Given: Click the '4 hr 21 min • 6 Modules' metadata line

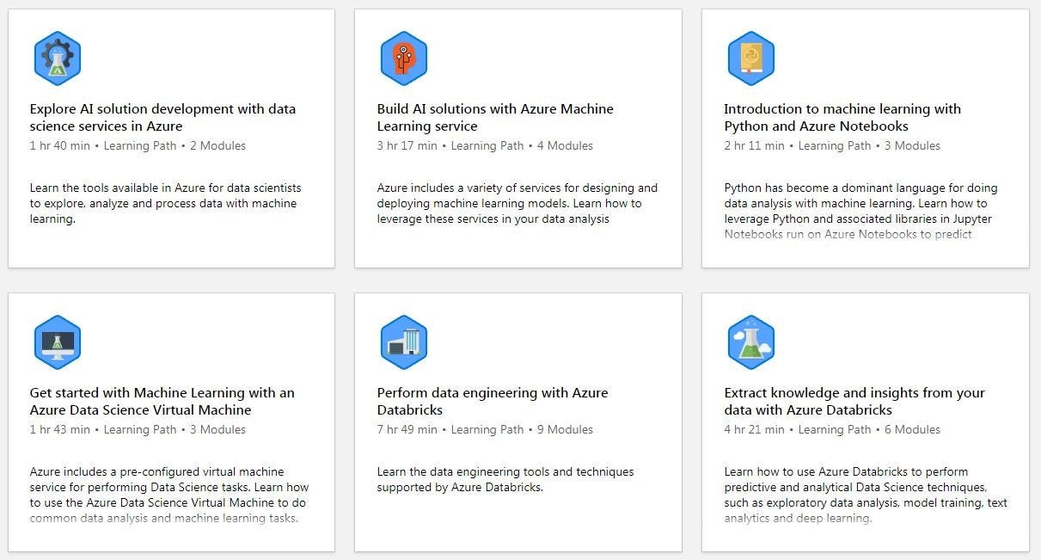Looking at the screenshot, I should tap(832, 430).
